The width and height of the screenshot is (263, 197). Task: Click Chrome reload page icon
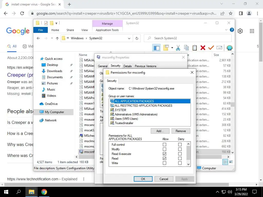[x=22, y=13]
